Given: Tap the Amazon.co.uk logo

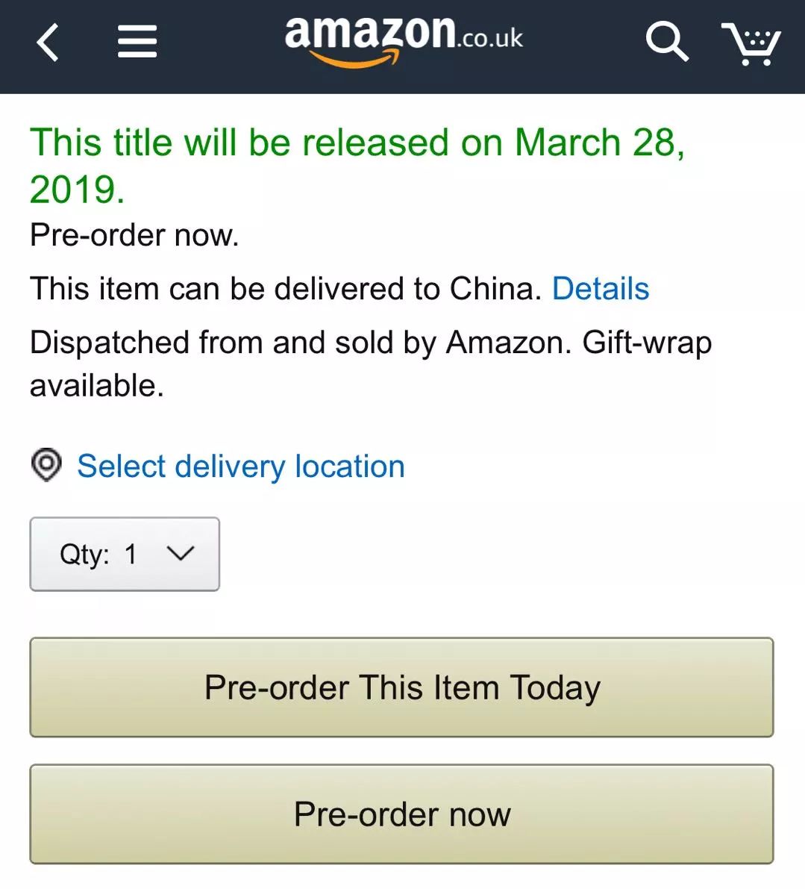Looking at the screenshot, I should click(403, 39).
